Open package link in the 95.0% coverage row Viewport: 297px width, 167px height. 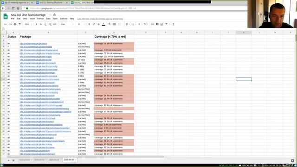37,148
